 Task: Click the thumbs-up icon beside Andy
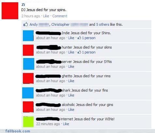pyautogui.click(x=26, y=24)
